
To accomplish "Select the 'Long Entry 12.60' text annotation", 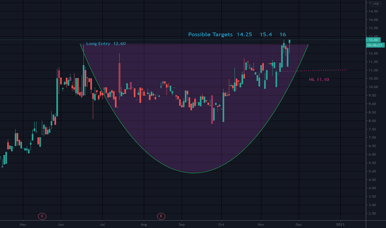I will click(106, 44).
